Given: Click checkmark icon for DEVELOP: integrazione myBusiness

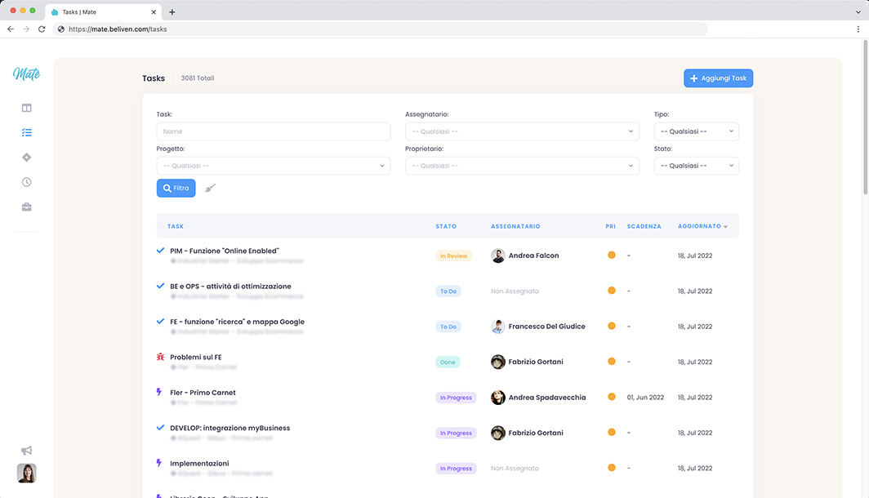Looking at the screenshot, I should 160,428.
